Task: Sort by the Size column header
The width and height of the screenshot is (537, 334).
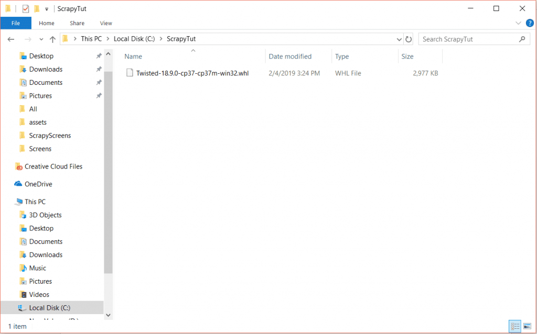Action: pyautogui.click(x=407, y=57)
